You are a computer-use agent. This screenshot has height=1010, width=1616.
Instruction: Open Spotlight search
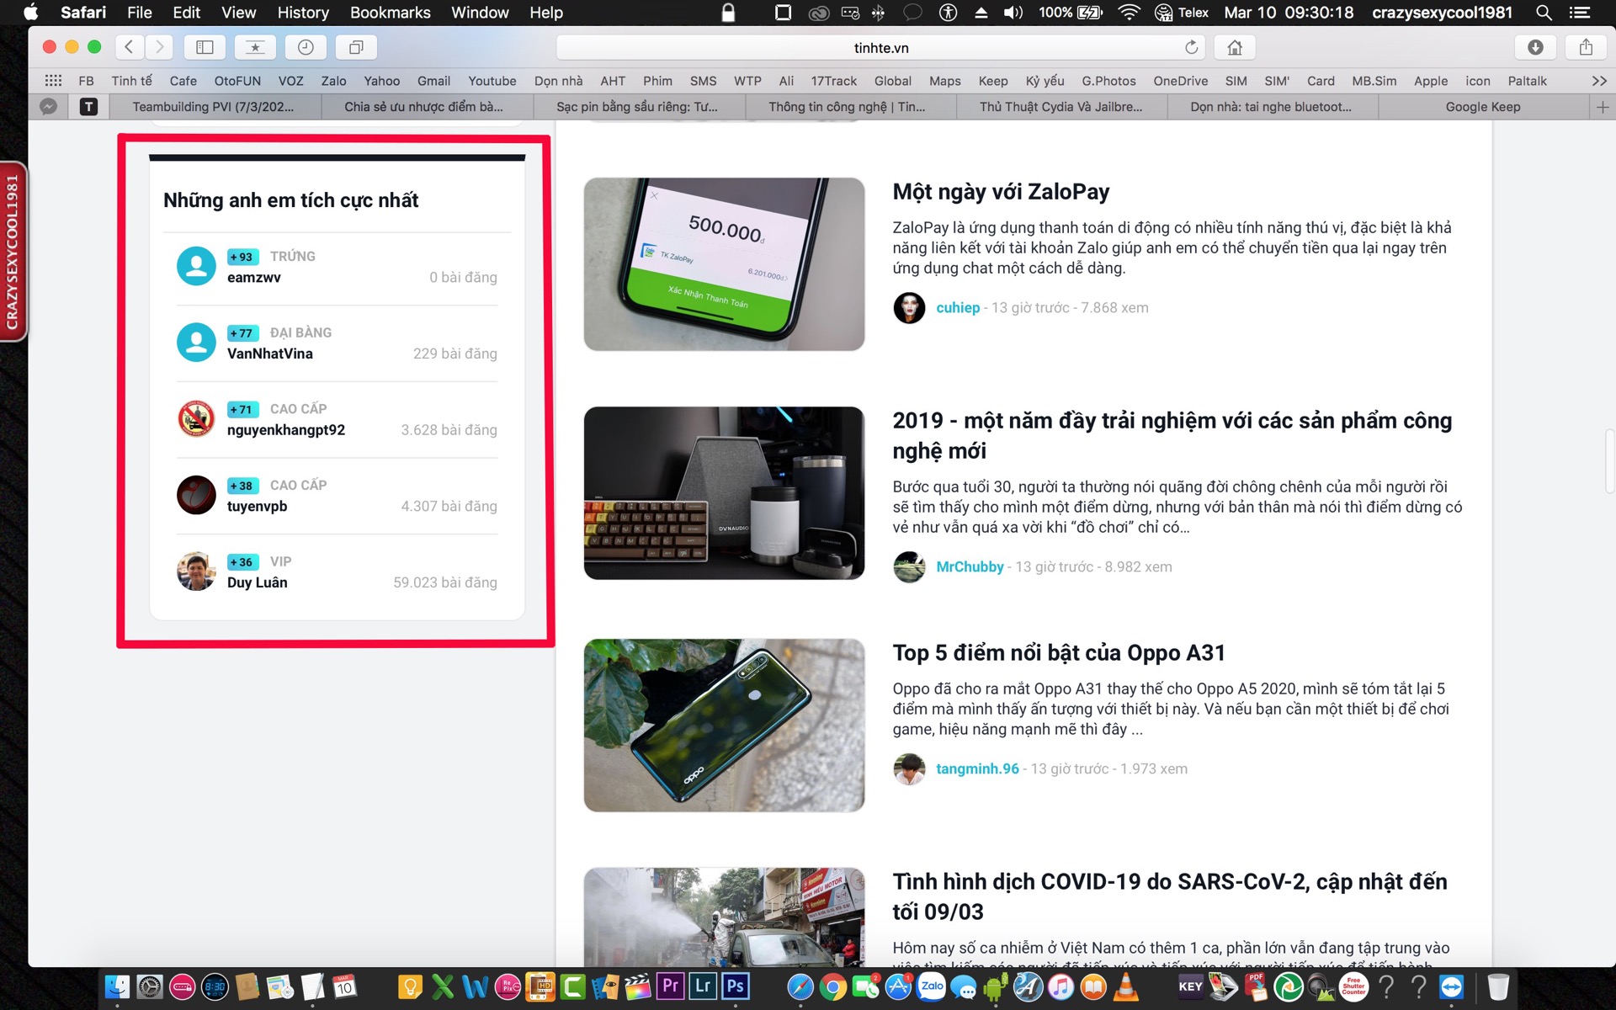pos(1544,13)
